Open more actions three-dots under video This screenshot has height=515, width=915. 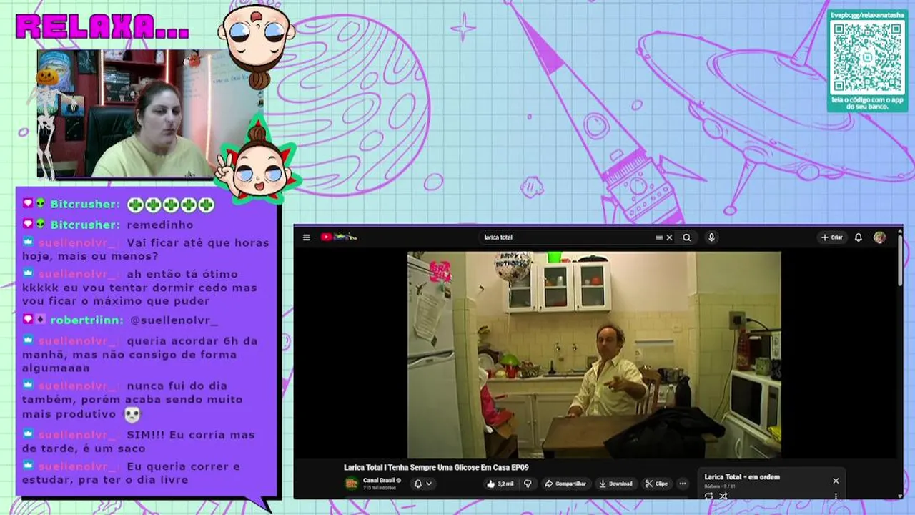683,484
